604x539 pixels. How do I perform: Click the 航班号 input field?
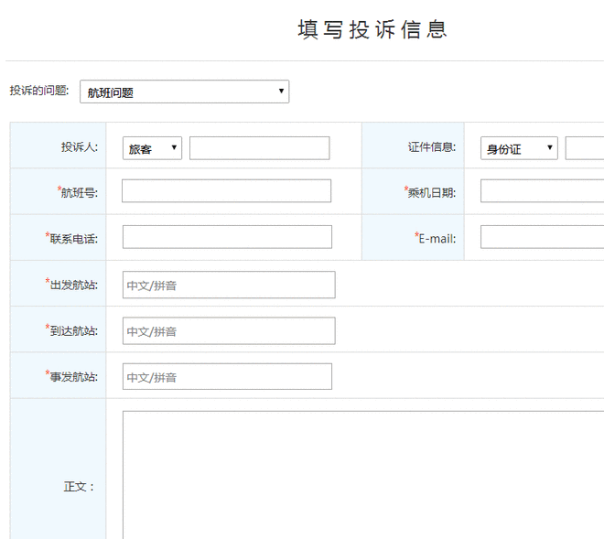pyautogui.click(x=226, y=191)
